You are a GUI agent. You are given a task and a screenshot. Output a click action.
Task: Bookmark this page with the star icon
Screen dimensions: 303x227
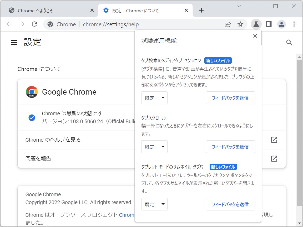point(240,24)
